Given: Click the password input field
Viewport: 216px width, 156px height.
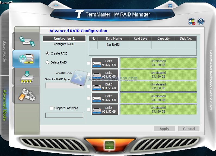Looking at the screenshot, I should point(64,115).
